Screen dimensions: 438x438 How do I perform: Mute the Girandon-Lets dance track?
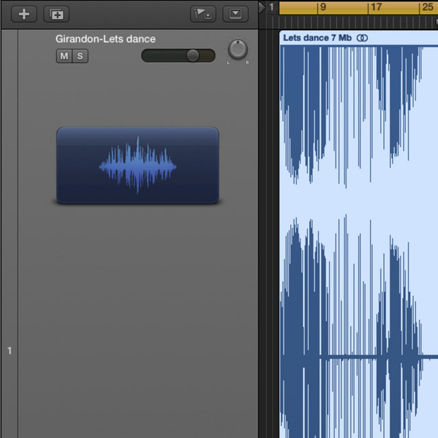tap(64, 56)
